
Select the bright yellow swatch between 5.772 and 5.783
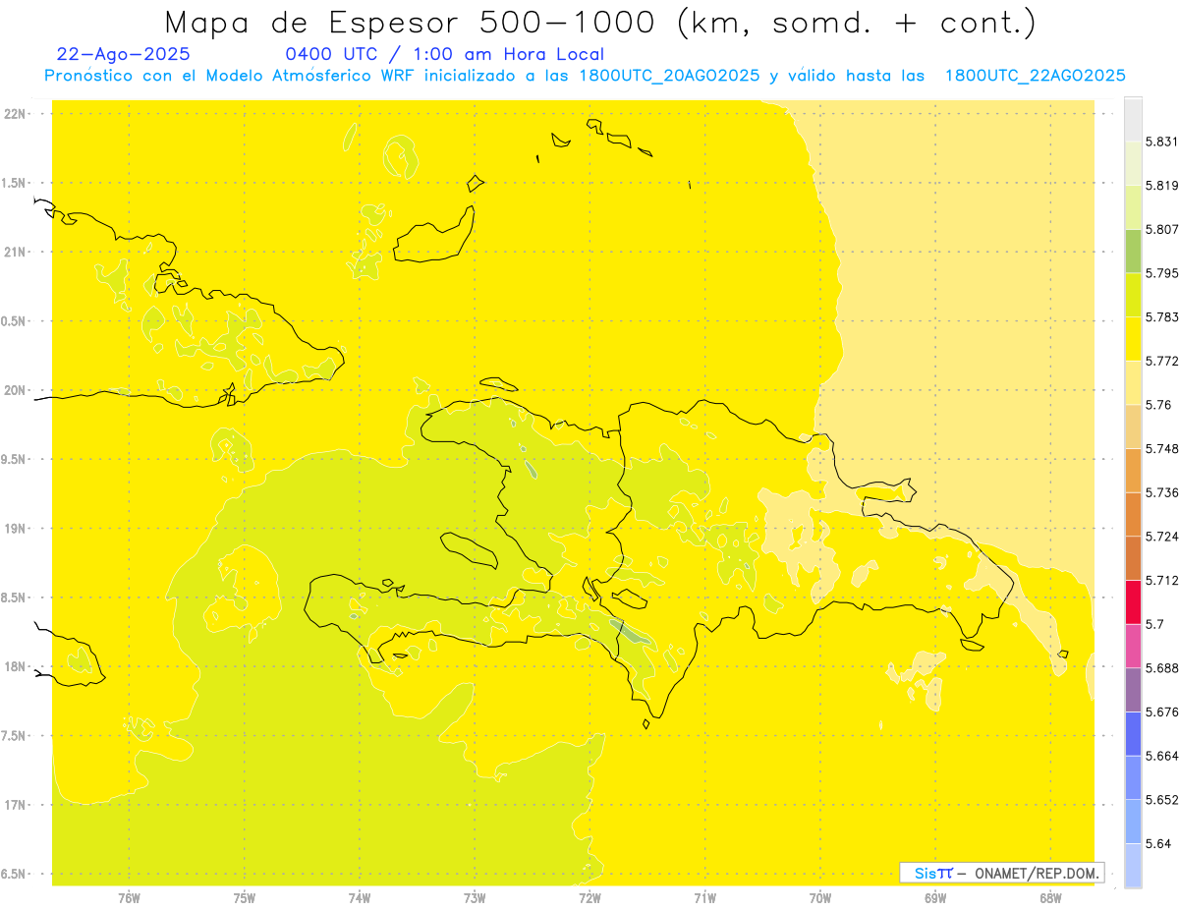(x=1133, y=339)
